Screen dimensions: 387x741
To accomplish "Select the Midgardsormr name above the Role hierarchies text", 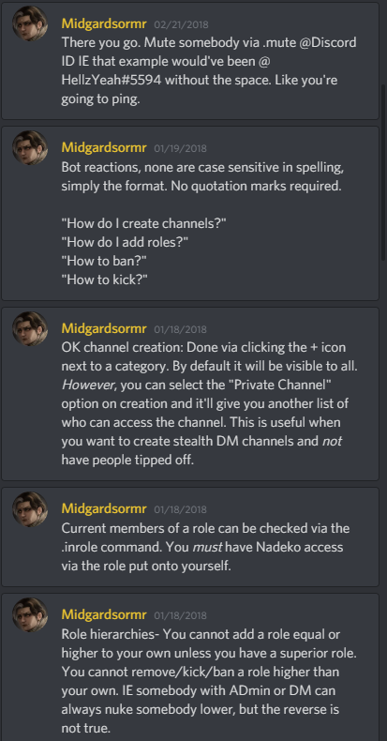I will pos(104,615).
